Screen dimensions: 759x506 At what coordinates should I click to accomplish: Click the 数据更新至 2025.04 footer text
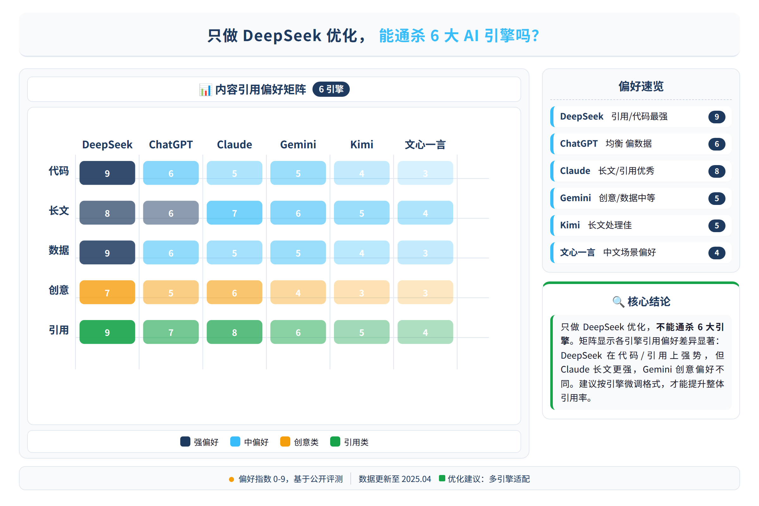click(x=395, y=479)
